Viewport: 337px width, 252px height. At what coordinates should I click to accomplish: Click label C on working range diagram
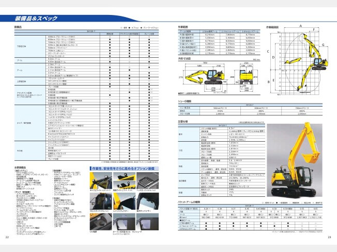[x=267, y=51]
